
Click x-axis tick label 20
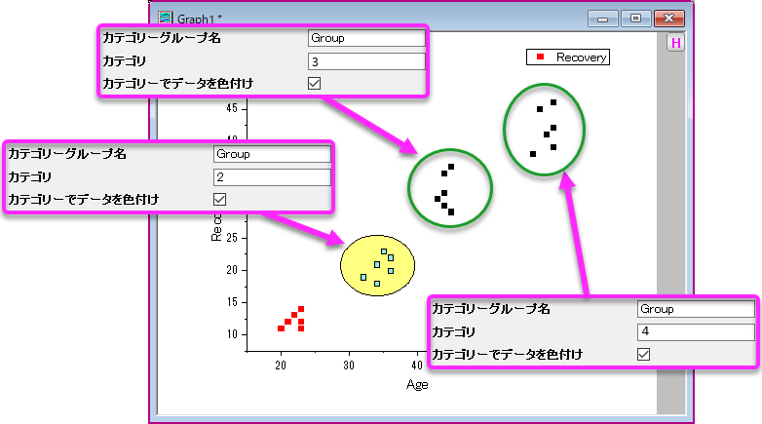click(x=281, y=366)
